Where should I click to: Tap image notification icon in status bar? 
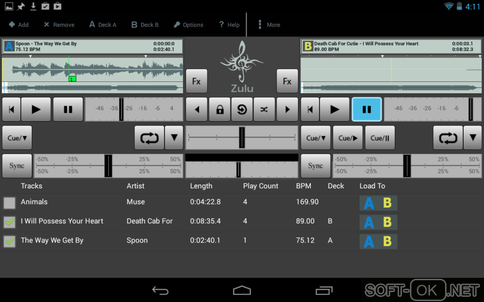click(9, 6)
